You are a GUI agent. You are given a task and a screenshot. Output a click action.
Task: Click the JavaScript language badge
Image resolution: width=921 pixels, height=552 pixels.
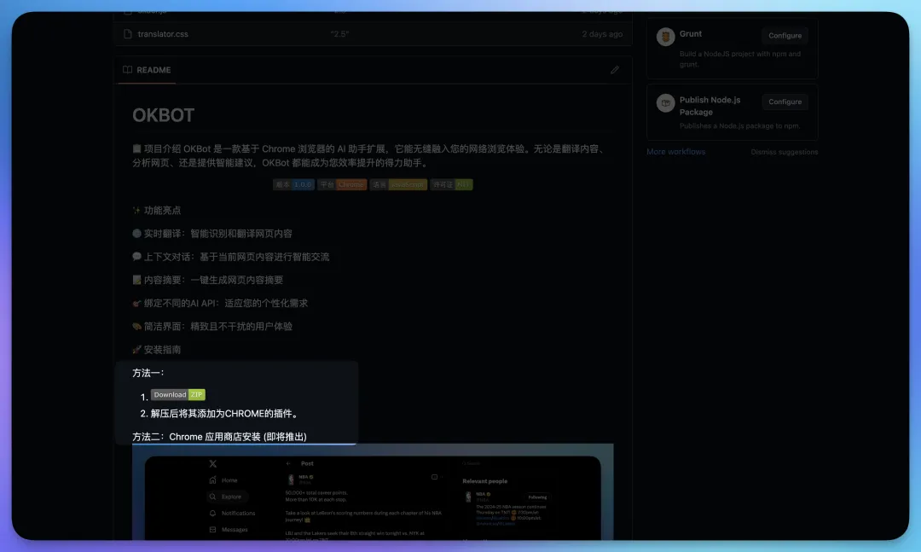pos(398,184)
